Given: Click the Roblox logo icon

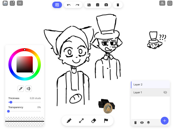Looking at the screenshot, I should pos(5,3).
